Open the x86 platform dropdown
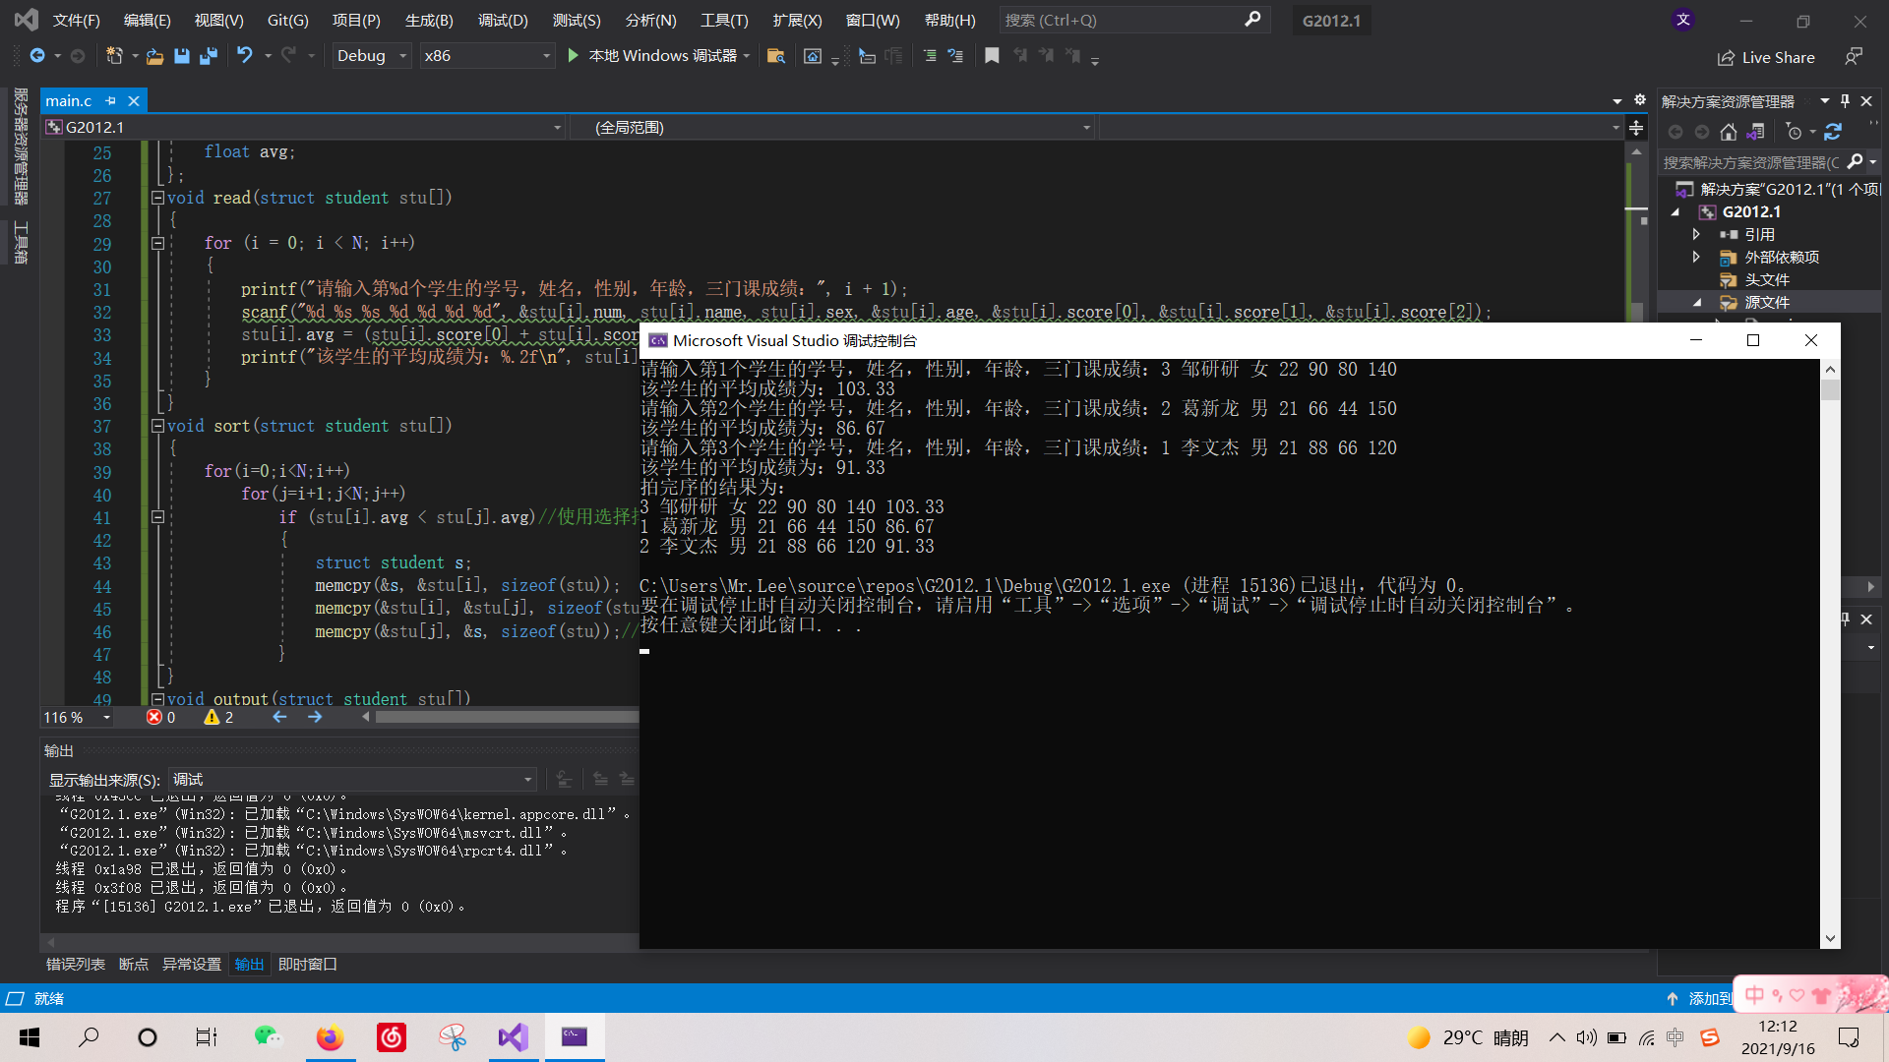 tap(546, 56)
